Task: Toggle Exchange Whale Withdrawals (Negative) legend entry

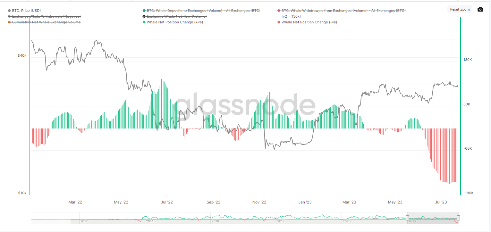Action: [44, 16]
